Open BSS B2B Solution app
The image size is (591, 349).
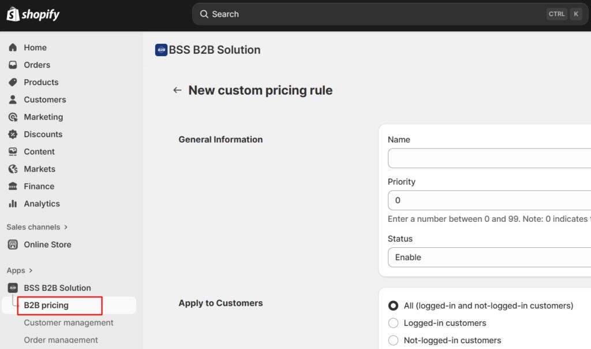[x=57, y=288]
